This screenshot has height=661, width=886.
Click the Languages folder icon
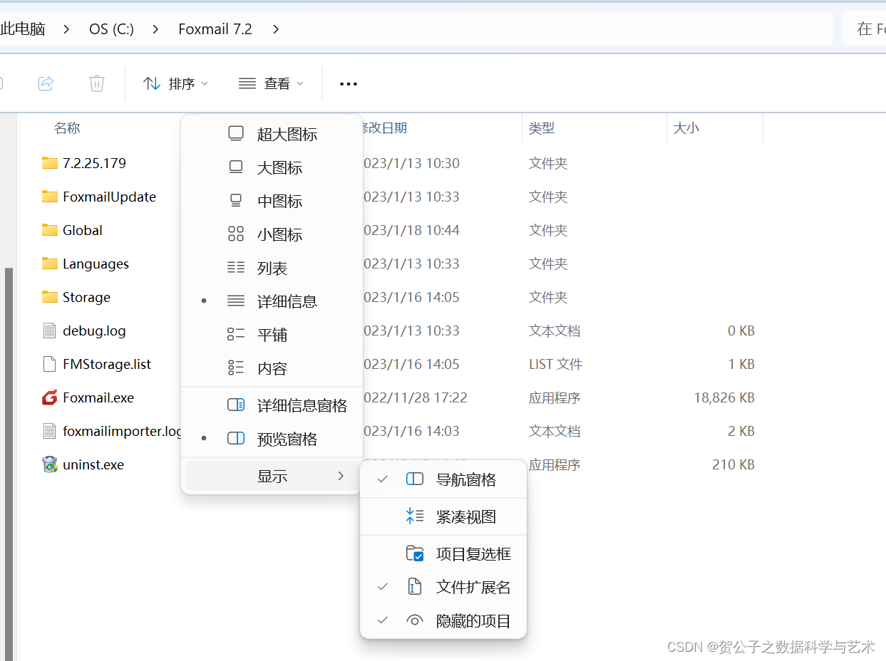(49, 264)
